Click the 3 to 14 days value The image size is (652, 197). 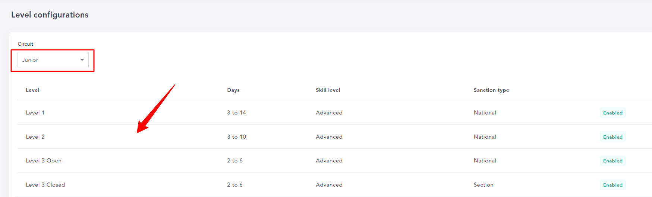(x=236, y=113)
